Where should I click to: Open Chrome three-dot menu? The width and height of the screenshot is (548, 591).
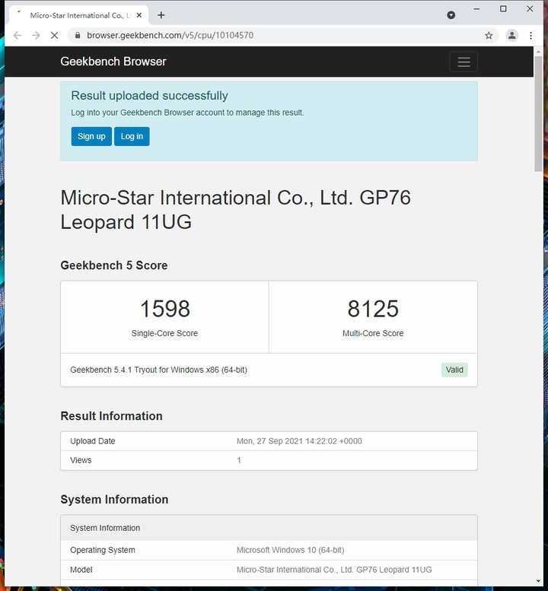pyautogui.click(x=531, y=35)
